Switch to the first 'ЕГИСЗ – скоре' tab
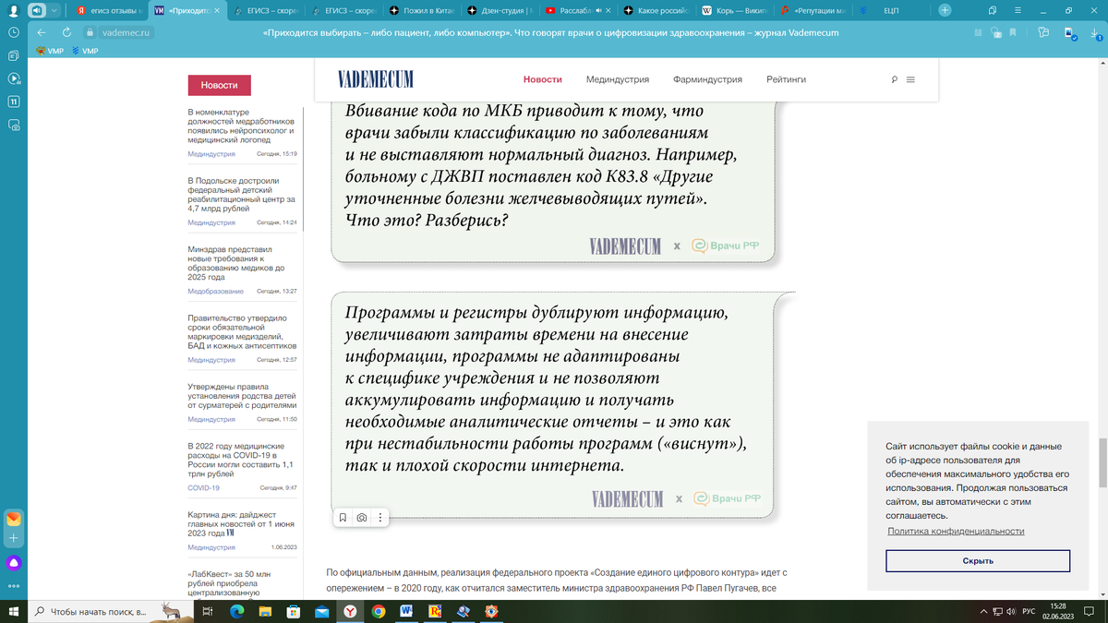 pyautogui.click(x=267, y=10)
